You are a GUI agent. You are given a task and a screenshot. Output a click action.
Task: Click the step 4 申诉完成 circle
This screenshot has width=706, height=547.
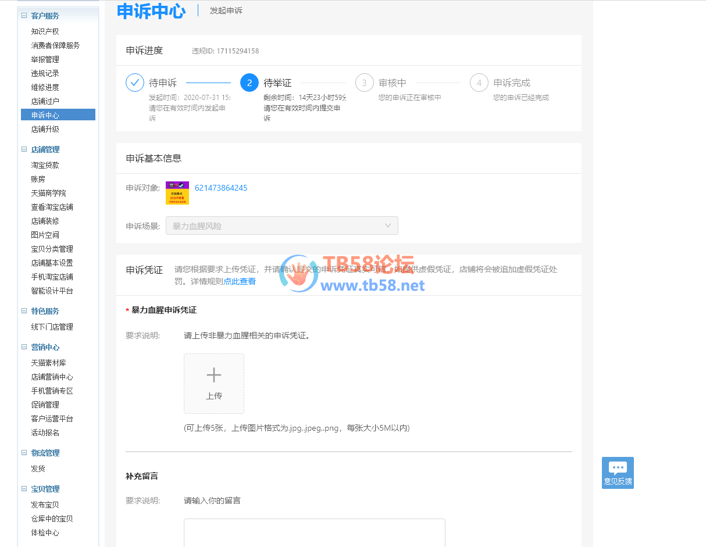coord(479,83)
